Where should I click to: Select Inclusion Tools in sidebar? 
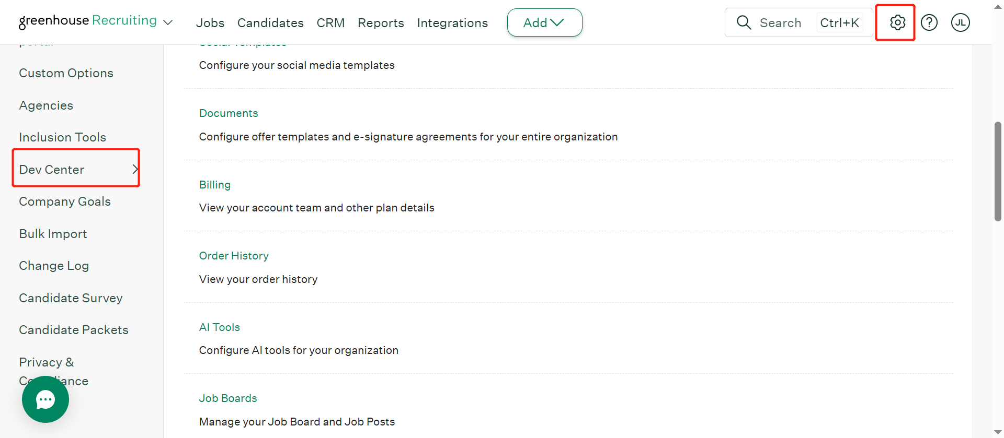(63, 137)
